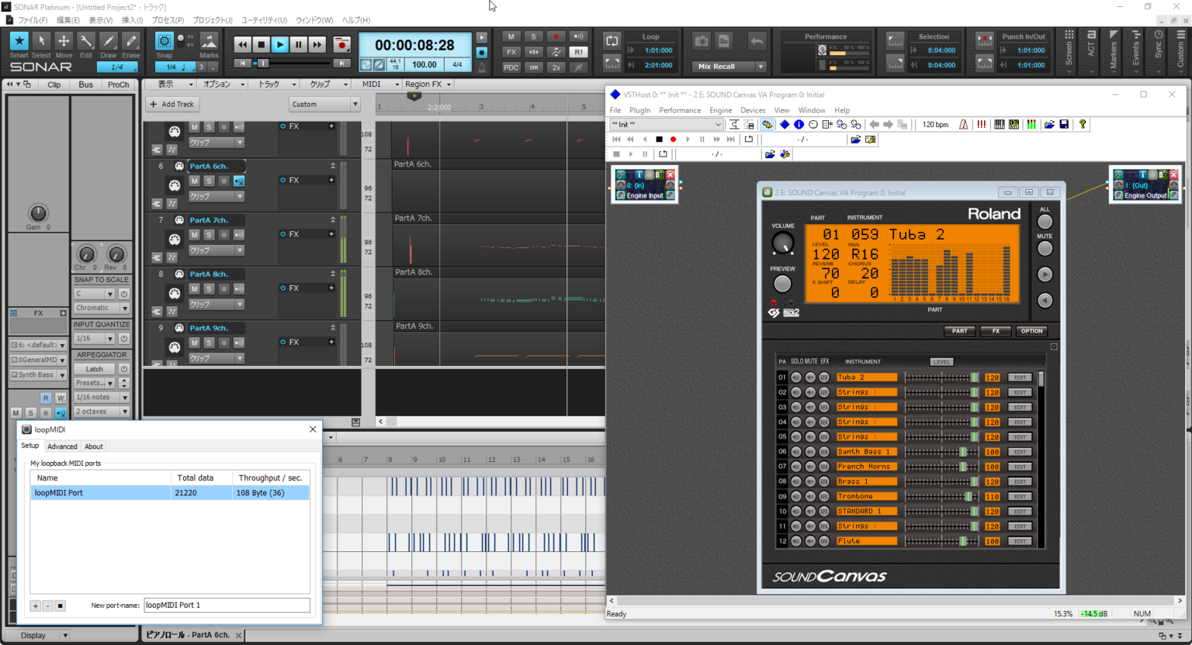The height and width of the screenshot is (645, 1192).
Task: Mute track 6 PartA 6ch
Action: tap(194, 181)
